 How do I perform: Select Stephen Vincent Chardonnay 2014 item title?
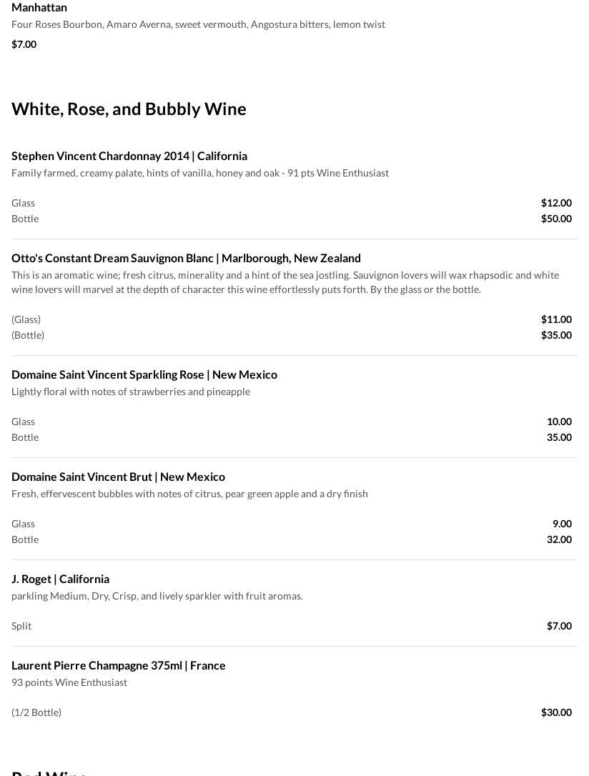pyautogui.click(x=129, y=156)
